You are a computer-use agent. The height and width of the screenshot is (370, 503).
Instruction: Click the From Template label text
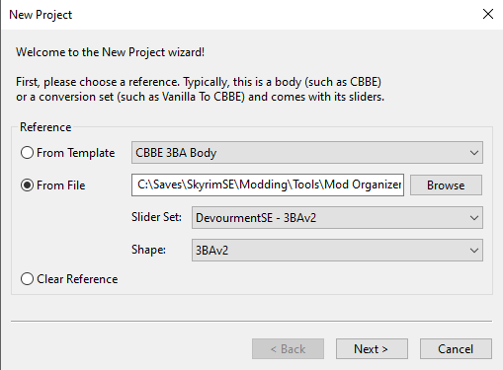[x=75, y=153]
